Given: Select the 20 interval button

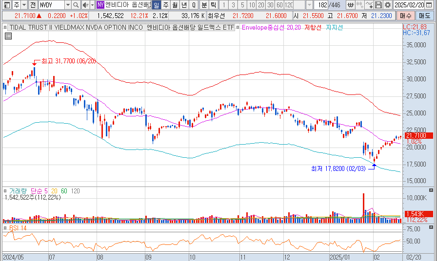Looking at the screenshot, I should pos(261,5).
